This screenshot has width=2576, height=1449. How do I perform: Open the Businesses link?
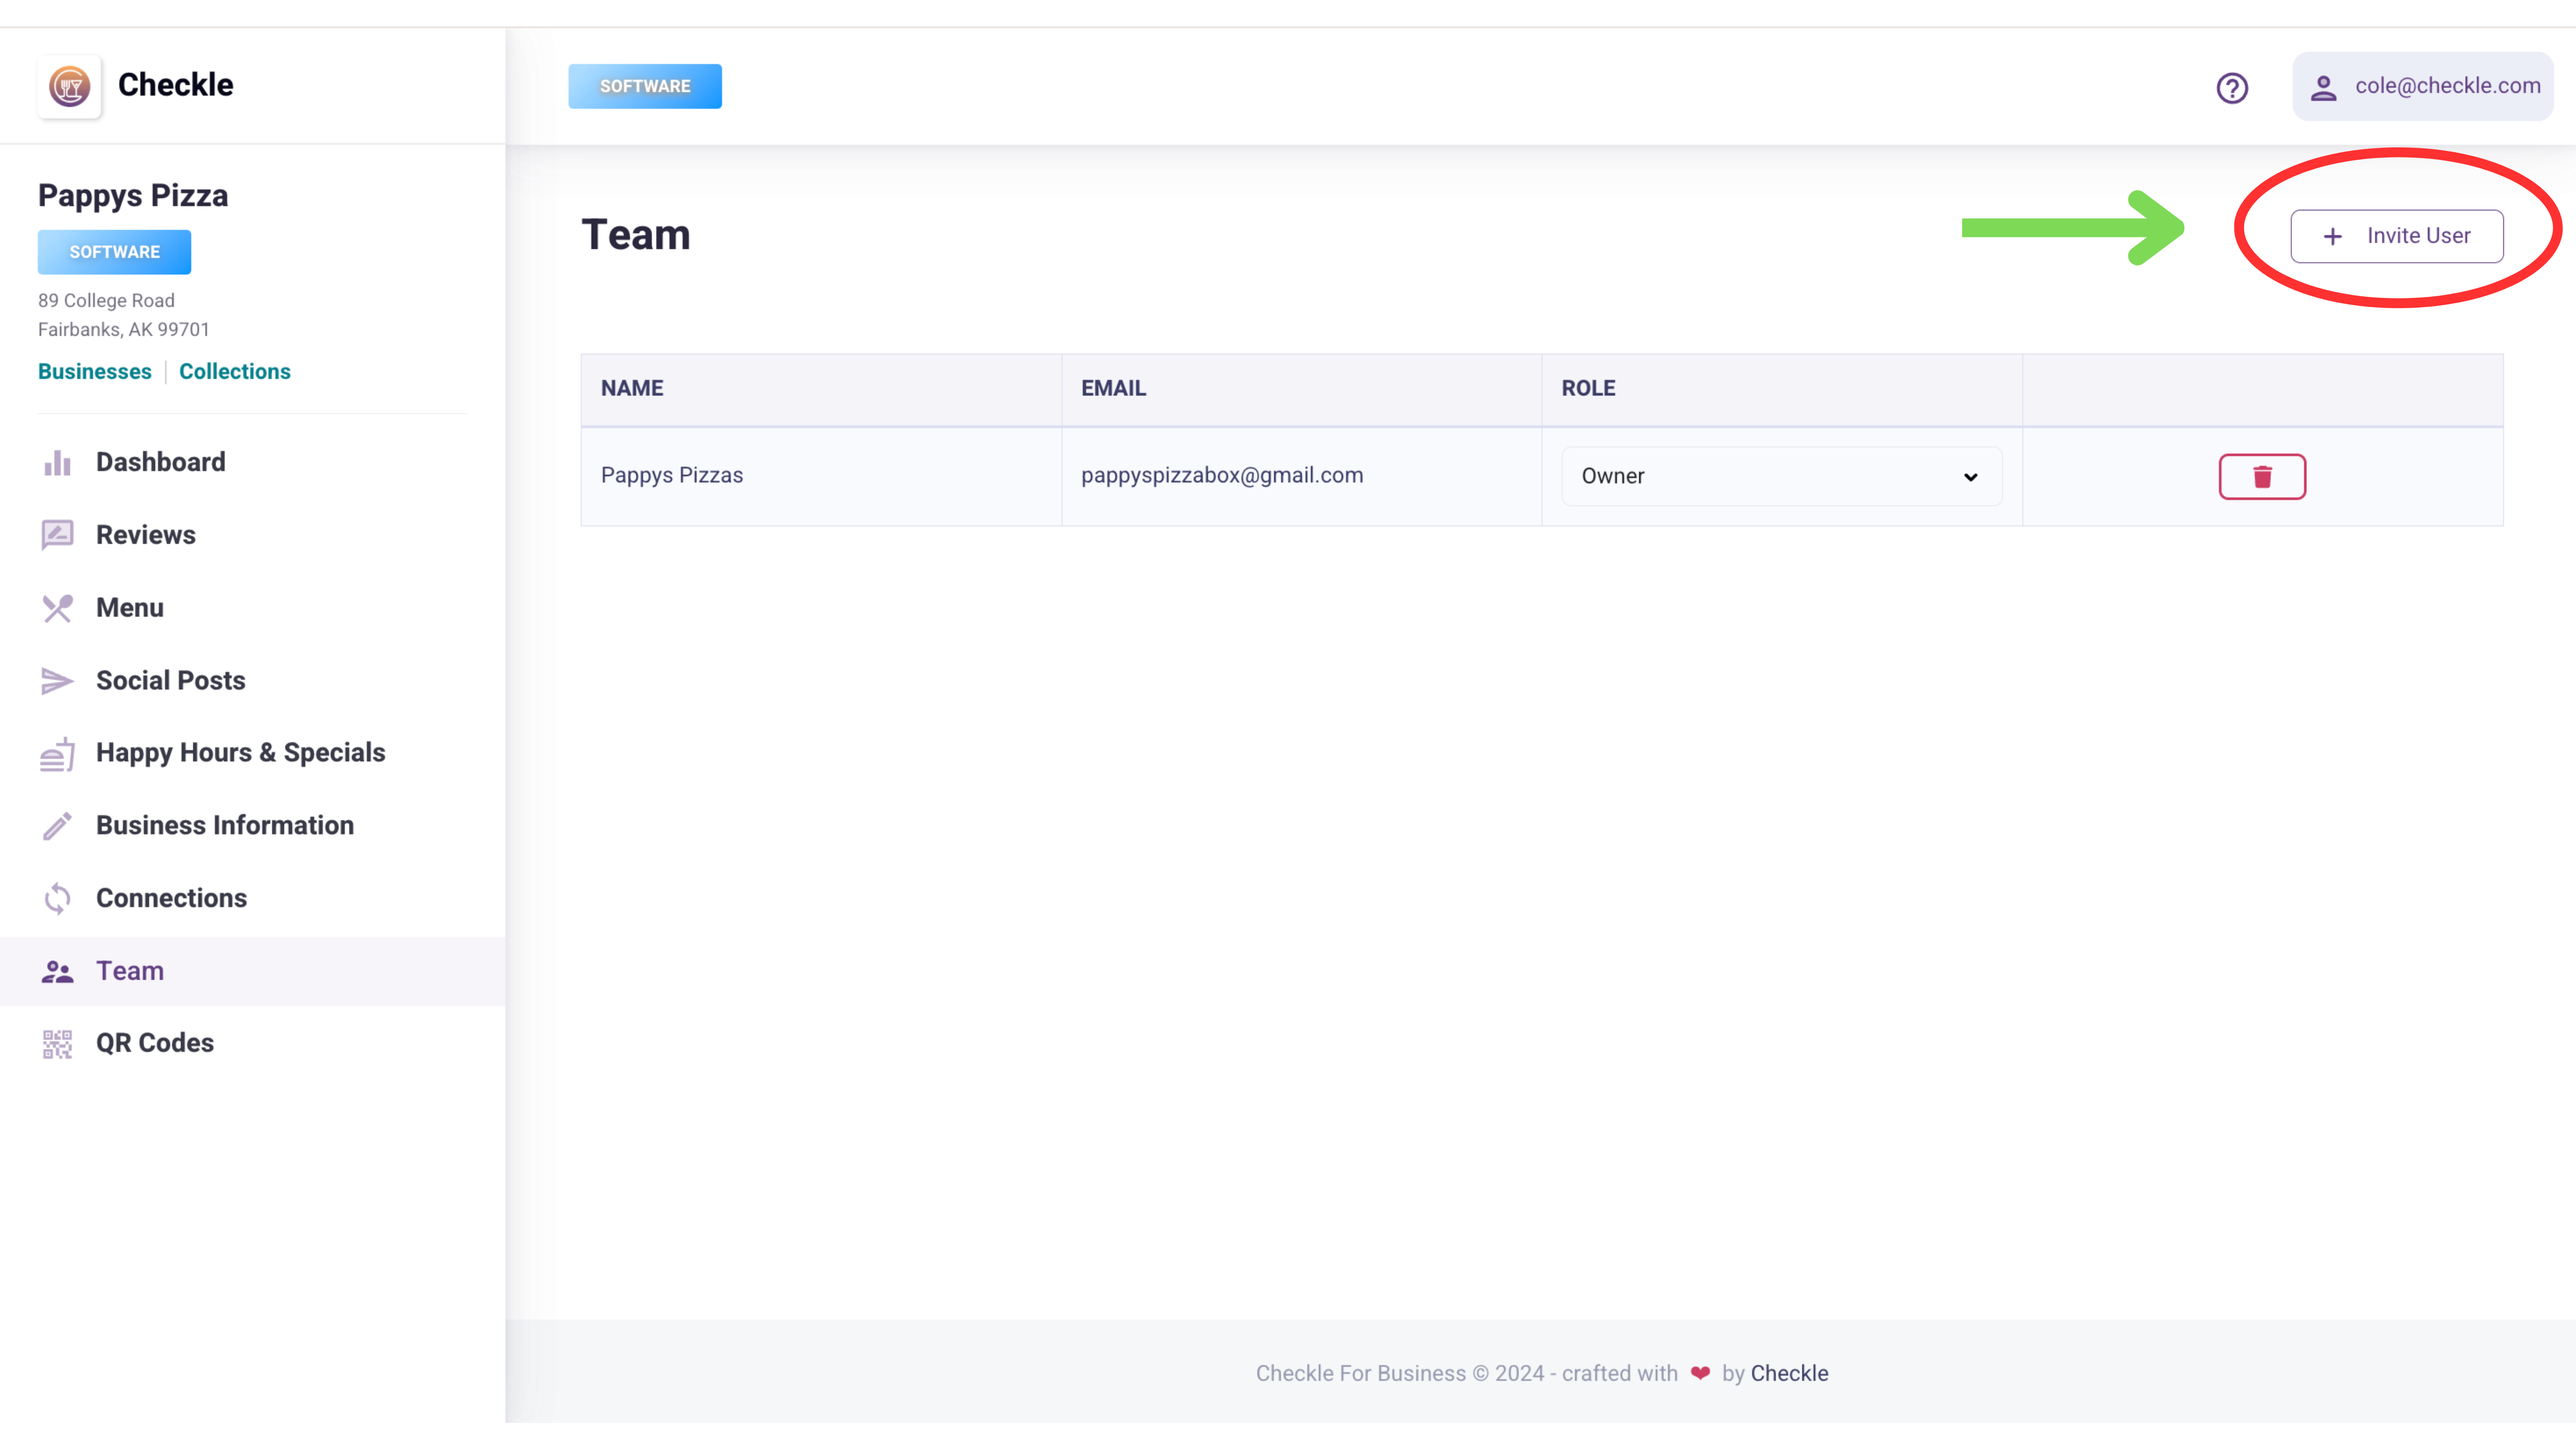(95, 371)
